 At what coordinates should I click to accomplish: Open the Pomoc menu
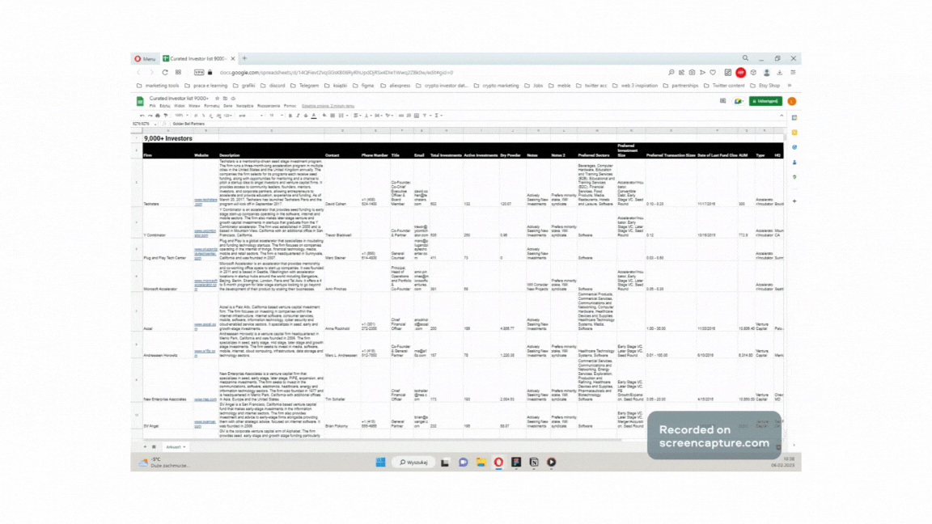290,106
